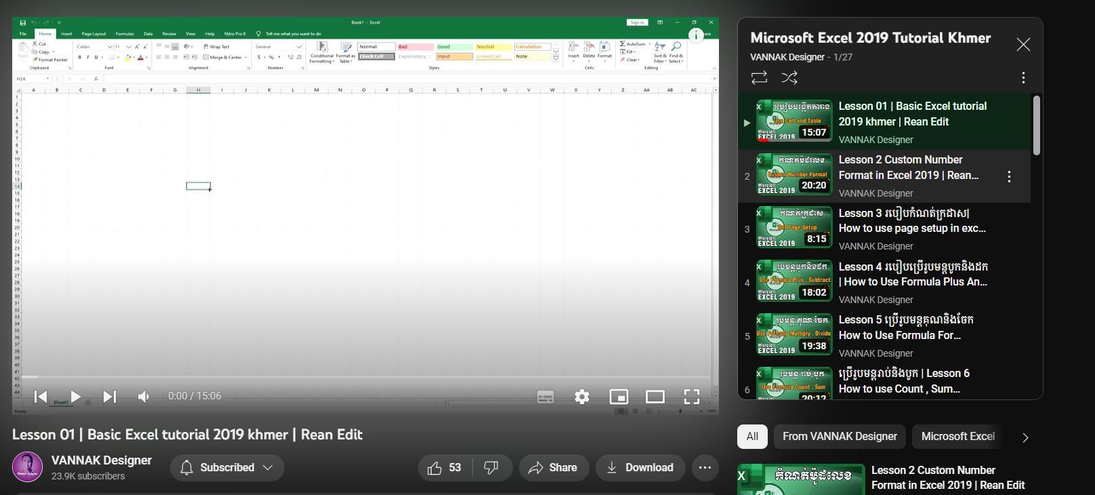Select the Microsoft Excel filter chip
This screenshot has height=495, width=1095.
pyautogui.click(x=957, y=437)
